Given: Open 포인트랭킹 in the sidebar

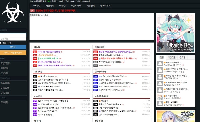Looking at the screenshot, I should (5, 63).
